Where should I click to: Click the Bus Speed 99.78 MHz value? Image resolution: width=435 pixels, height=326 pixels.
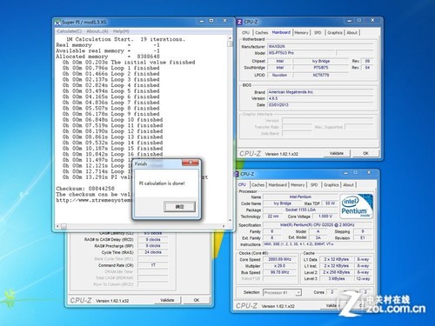coord(279,272)
